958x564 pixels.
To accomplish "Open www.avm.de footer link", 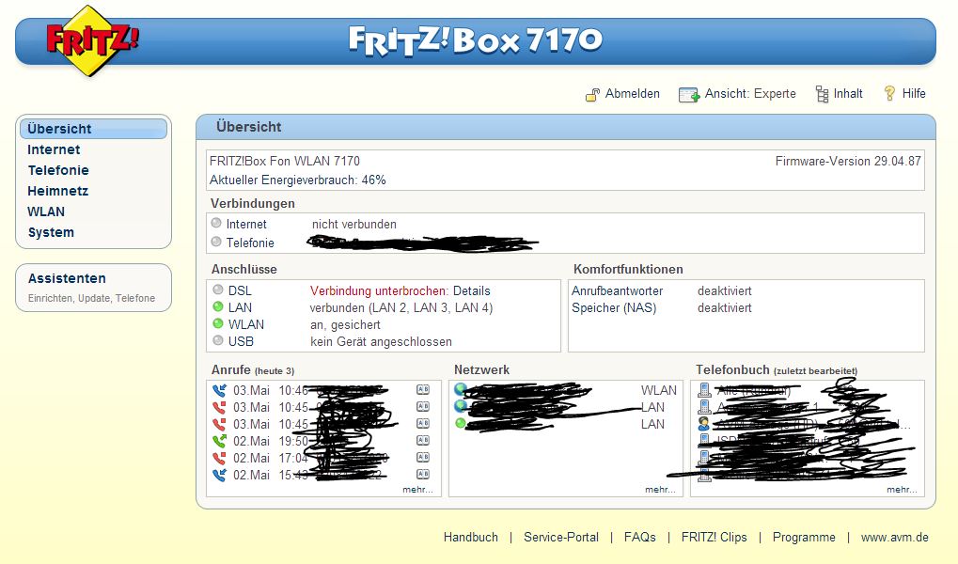I will [x=894, y=537].
